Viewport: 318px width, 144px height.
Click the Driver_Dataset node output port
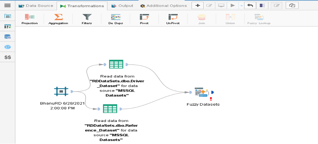point(127,65)
